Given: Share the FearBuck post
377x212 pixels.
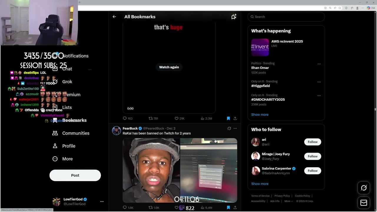Looking at the screenshot, I should (x=235, y=208).
